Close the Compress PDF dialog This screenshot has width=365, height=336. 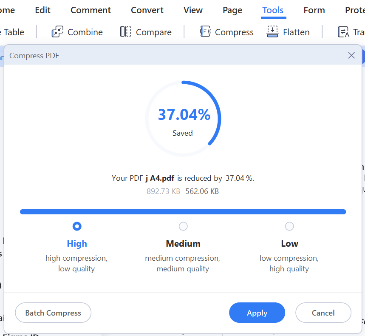[x=351, y=55]
